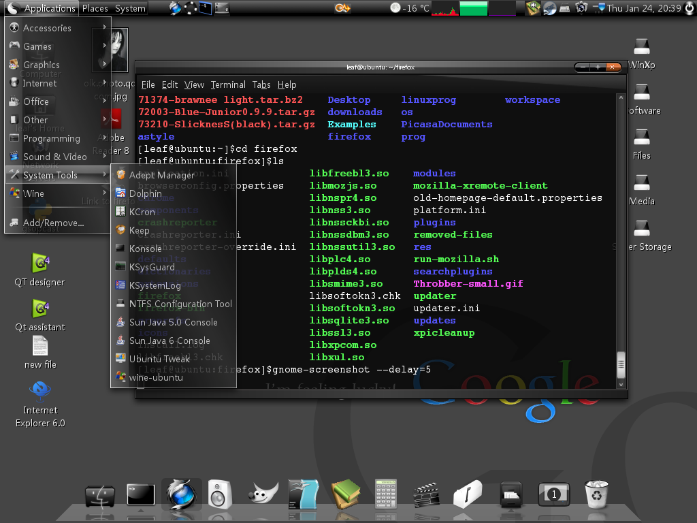The image size is (697, 523).
Task: Expand the Accessories submenu arrow
Action: point(104,27)
